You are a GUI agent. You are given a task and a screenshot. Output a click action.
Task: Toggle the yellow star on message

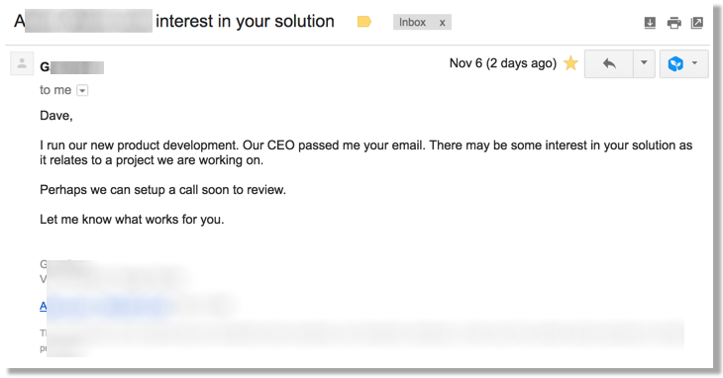[570, 63]
